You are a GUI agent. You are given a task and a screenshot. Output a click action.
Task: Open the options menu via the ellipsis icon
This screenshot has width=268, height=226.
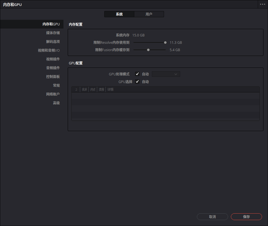263,4
